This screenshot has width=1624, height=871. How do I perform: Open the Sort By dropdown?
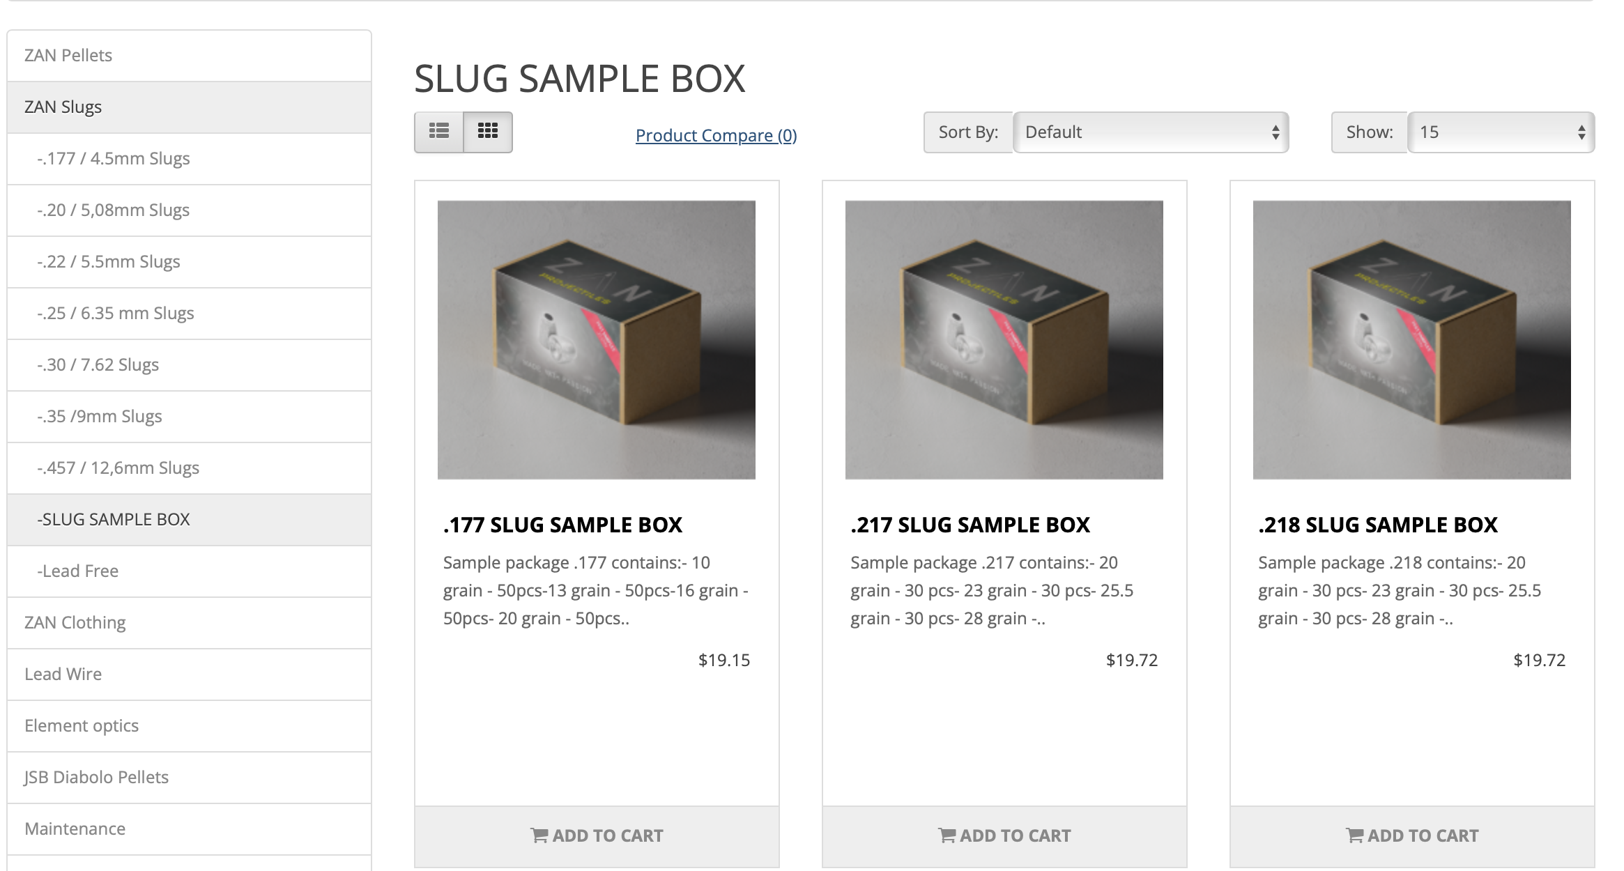1151,132
